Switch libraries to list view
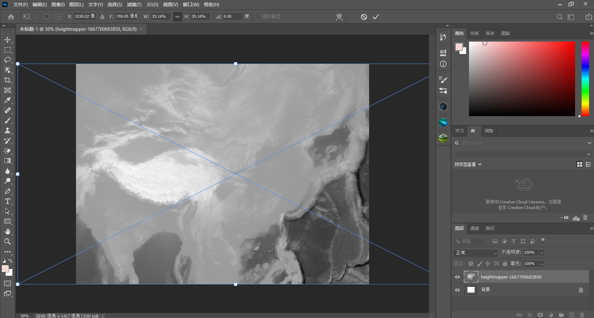The width and height of the screenshot is (594, 318). [588, 164]
